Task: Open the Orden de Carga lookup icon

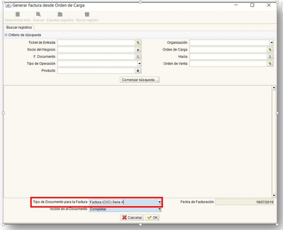Action: [270, 50]
